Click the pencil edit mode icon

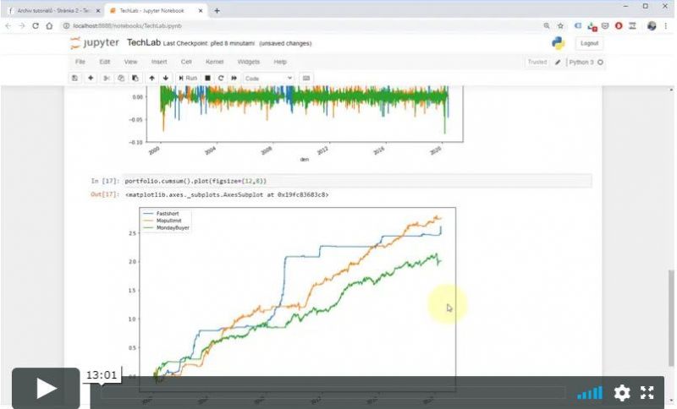click(558, 62)
